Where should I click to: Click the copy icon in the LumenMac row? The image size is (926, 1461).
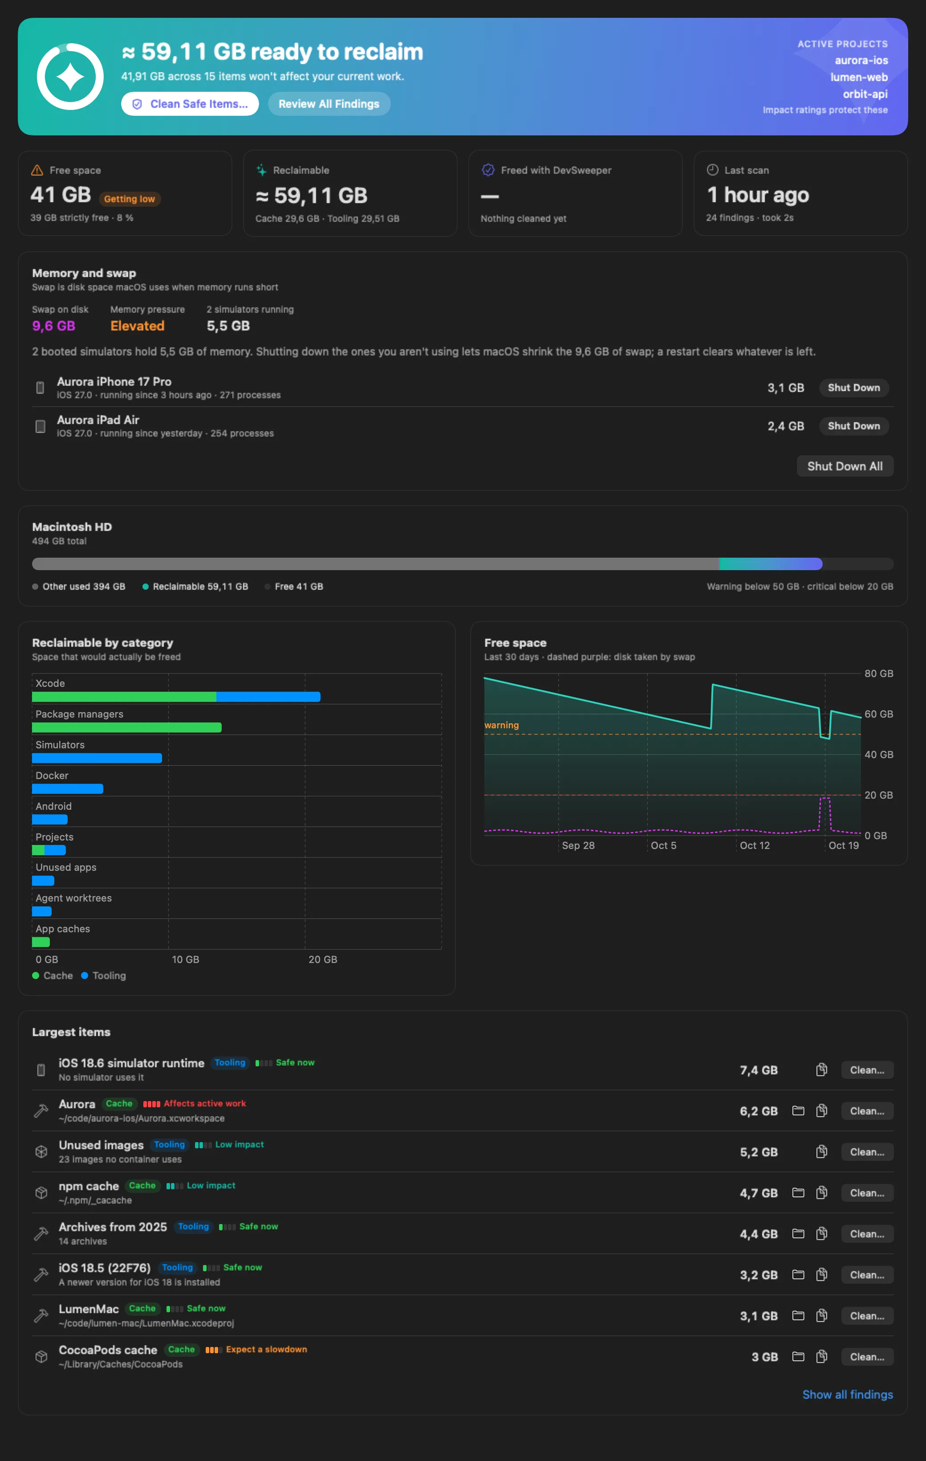pyautogui.click(x=822, y=1315)
